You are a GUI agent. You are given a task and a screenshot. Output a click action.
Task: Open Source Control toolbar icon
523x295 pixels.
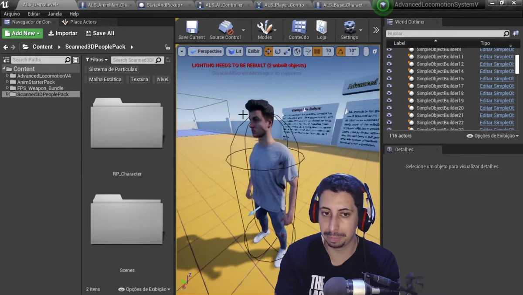click(226, 27)
